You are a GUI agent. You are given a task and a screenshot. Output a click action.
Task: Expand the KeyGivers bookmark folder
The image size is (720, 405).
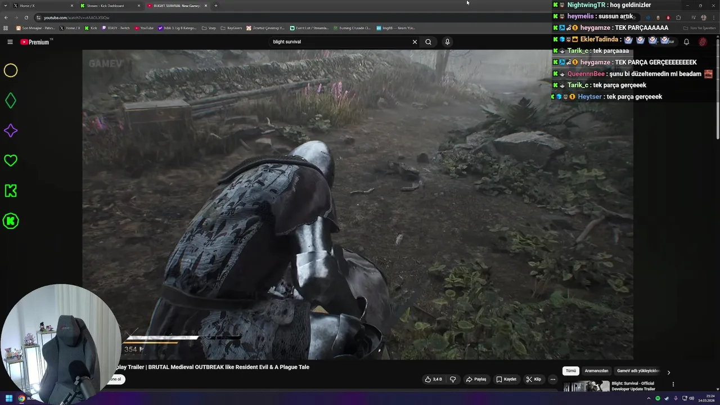coord(232,28)
